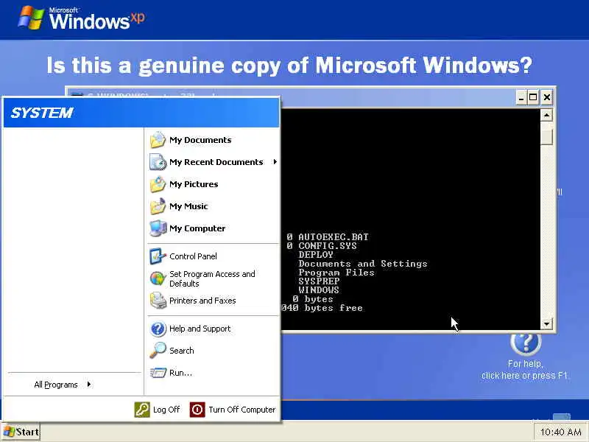The height and width of the screenshot is (442, 589).
Task: Expand My Recent Documents submenu arrow
Action: (275, 162)
